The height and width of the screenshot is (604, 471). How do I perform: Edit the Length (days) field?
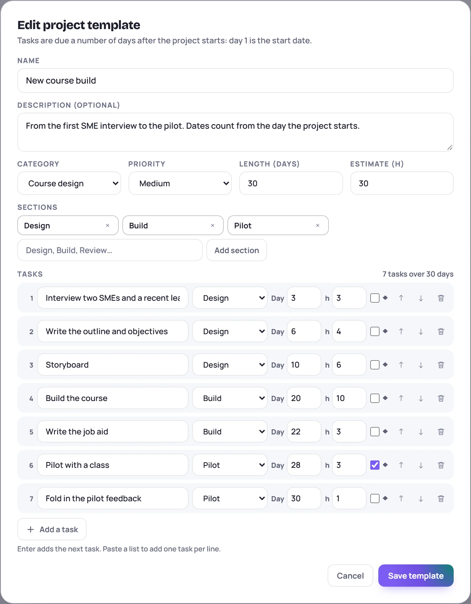pos(291,183)
